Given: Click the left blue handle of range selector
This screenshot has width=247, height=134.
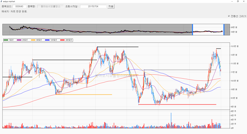Looking at the screenshot, I should point(193,29).
